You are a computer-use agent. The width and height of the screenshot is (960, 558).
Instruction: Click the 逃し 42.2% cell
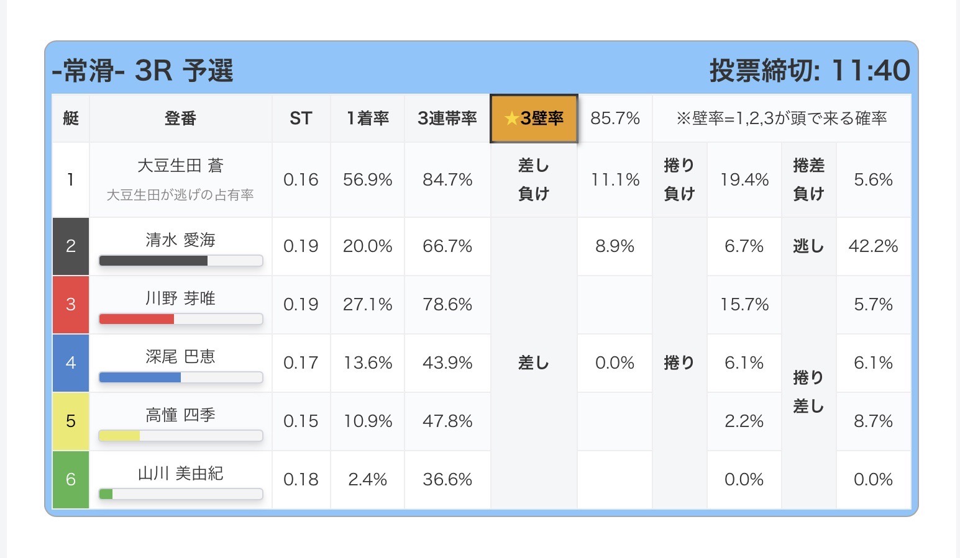(846, 246)
